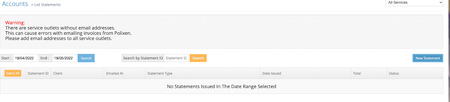
Task: Focus the Start date field
Action: point(25,58)
